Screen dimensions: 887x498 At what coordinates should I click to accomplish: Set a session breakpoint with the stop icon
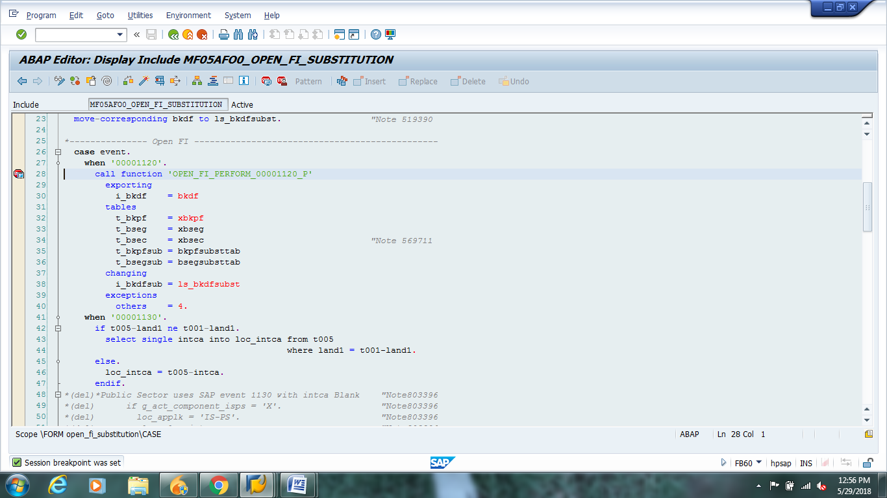click(x=266, y=81)
